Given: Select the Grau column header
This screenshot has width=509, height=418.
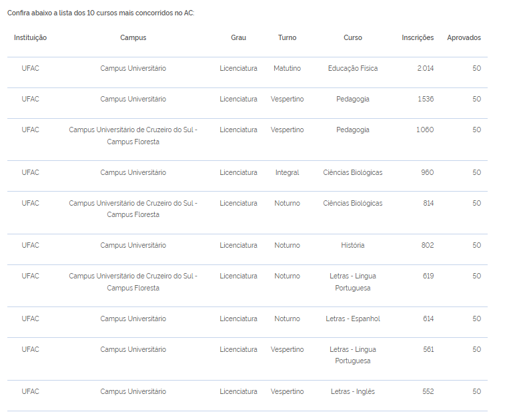Looking at the screenshot, I should 238,38.
